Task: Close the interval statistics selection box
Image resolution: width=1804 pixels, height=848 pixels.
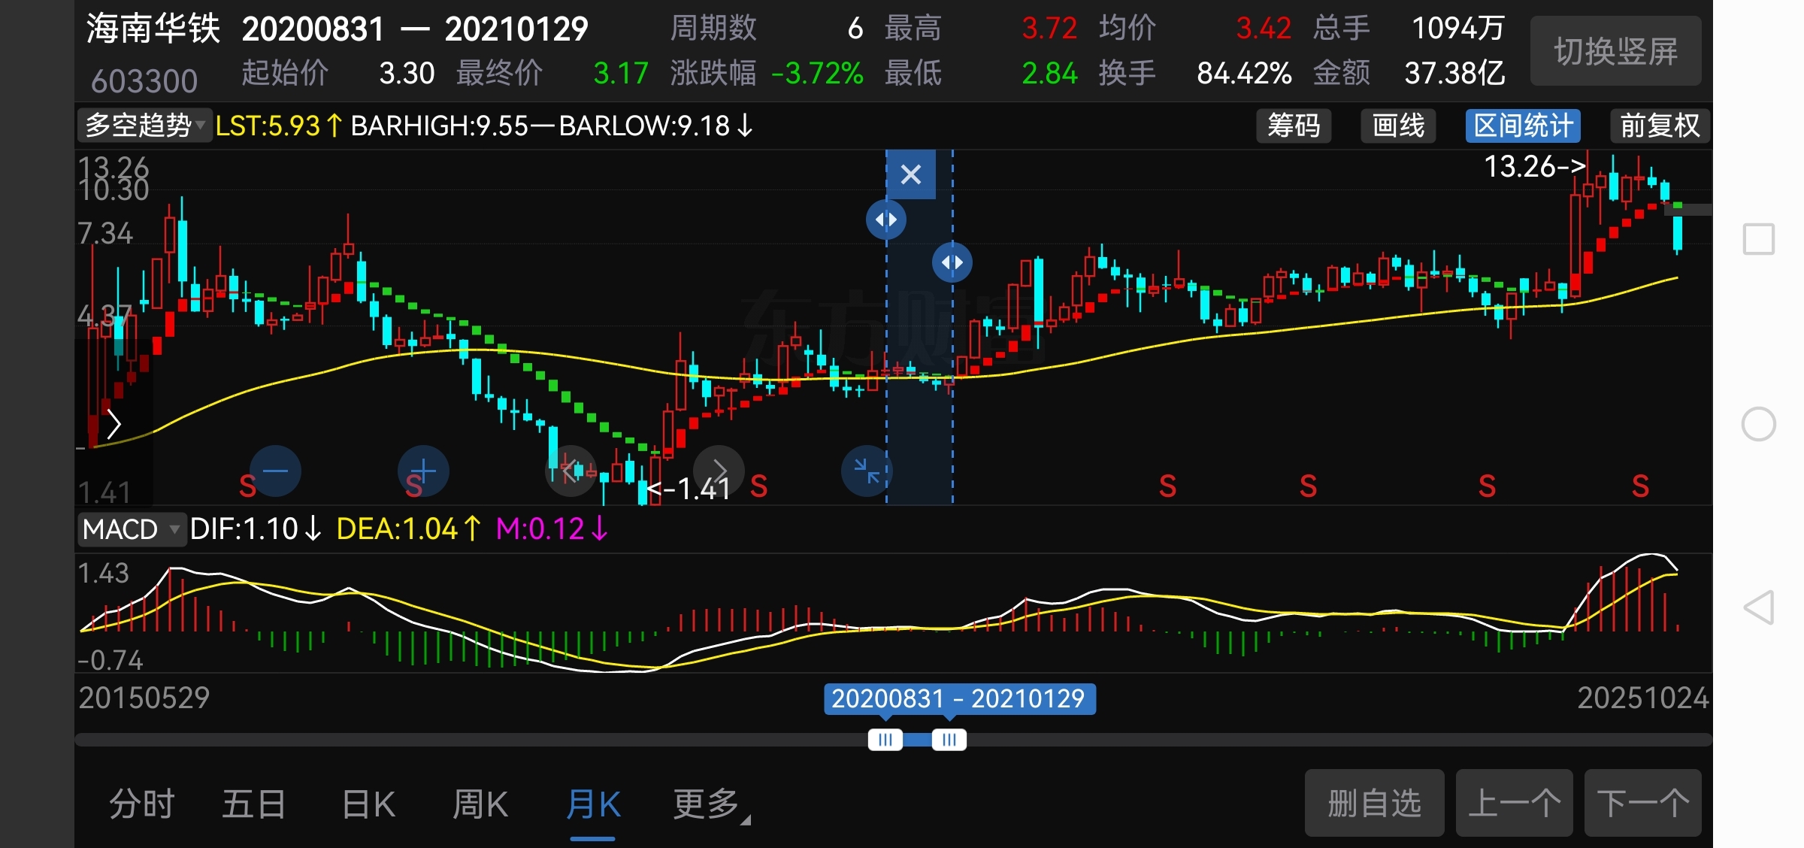Action: [910, 174]
